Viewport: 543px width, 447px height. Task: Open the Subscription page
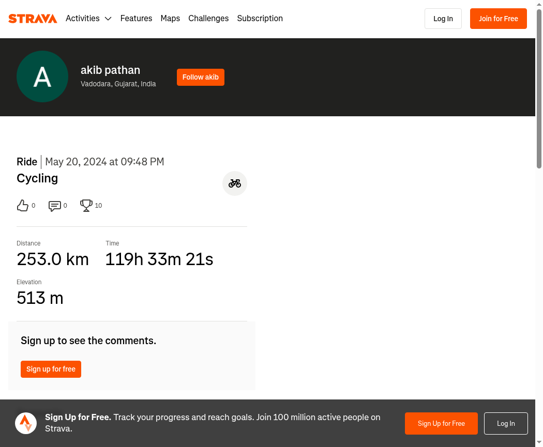pos(260,18)
